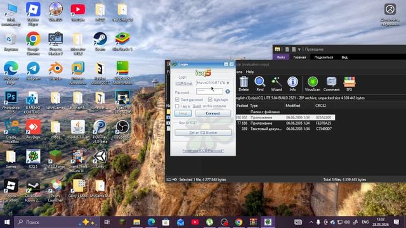Switch to Вид tab in Explorer
406x228 pixels.
(x=344, y=57)
